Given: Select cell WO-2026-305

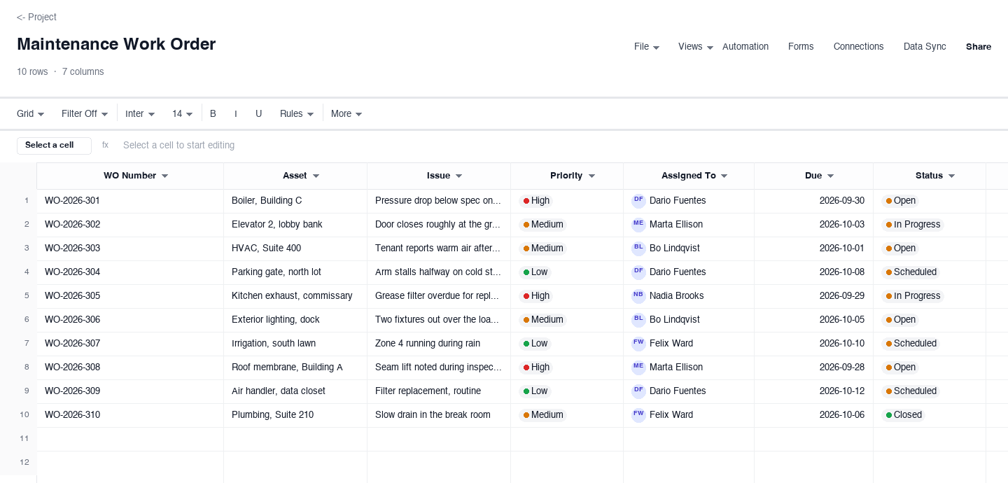Looking at the screenshot, I should click(x=130, y=296).
